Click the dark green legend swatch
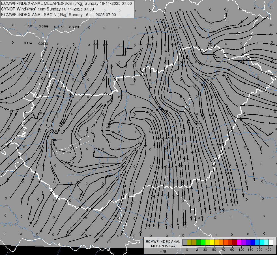The height and width of the screenshot is (255, 277). 199,242
